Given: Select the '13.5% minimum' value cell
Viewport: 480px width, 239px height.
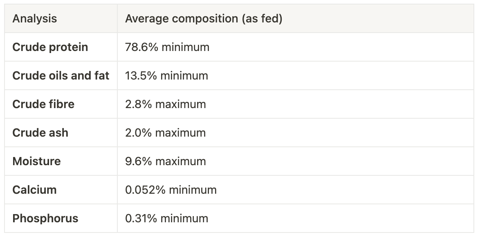Looking at the screenshot, I should pyautogui.click(x=166, y=76).
